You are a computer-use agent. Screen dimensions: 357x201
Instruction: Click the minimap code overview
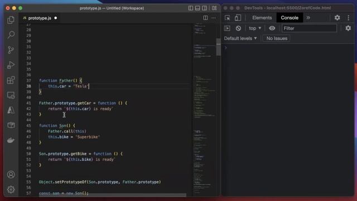[x=204, y=109]
